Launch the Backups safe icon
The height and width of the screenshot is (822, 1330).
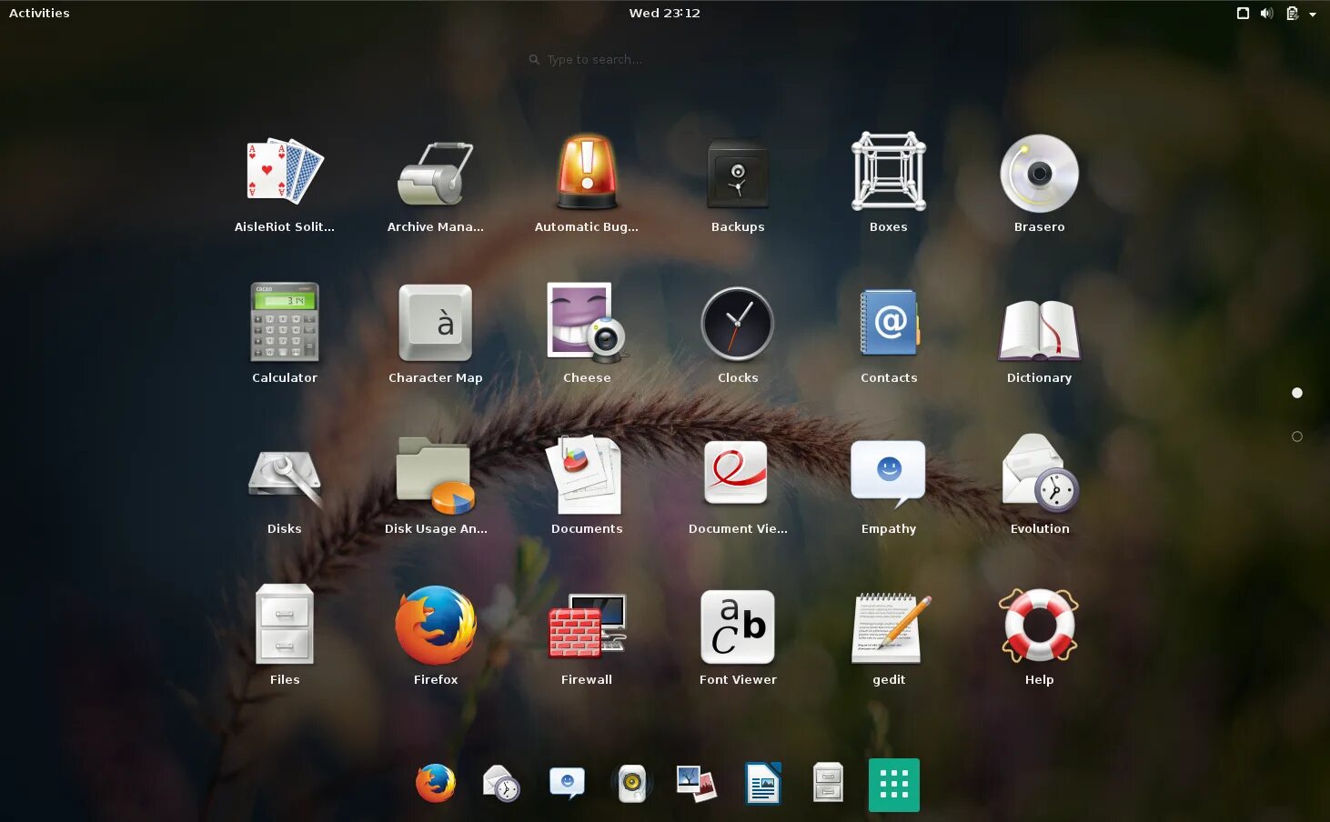pyautogui.click(x=738, y=173)
